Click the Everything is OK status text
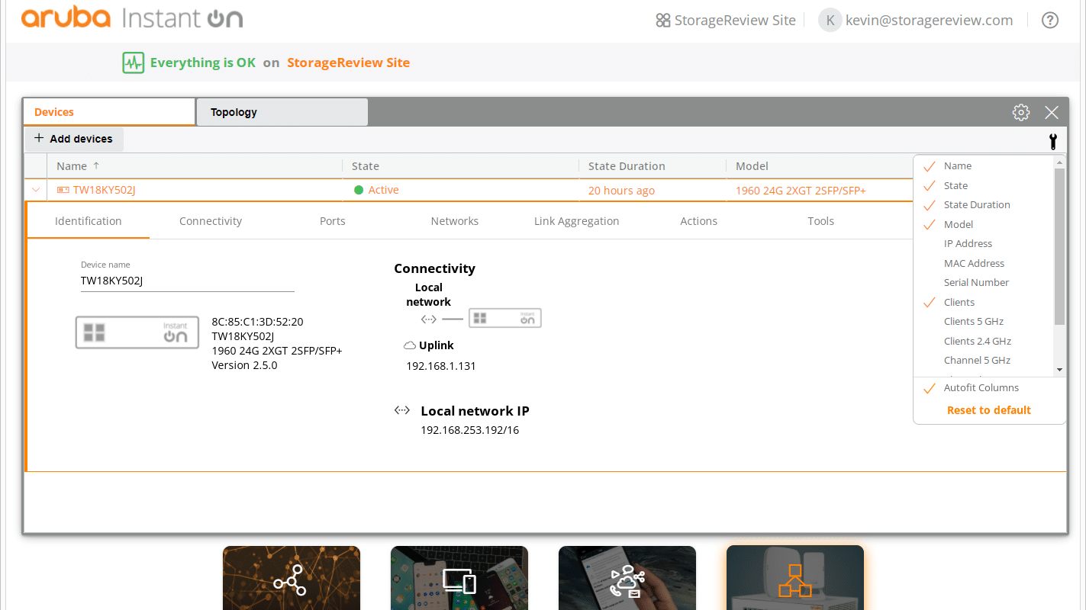Screen dimensions: 1086x610 click(203, 63)
